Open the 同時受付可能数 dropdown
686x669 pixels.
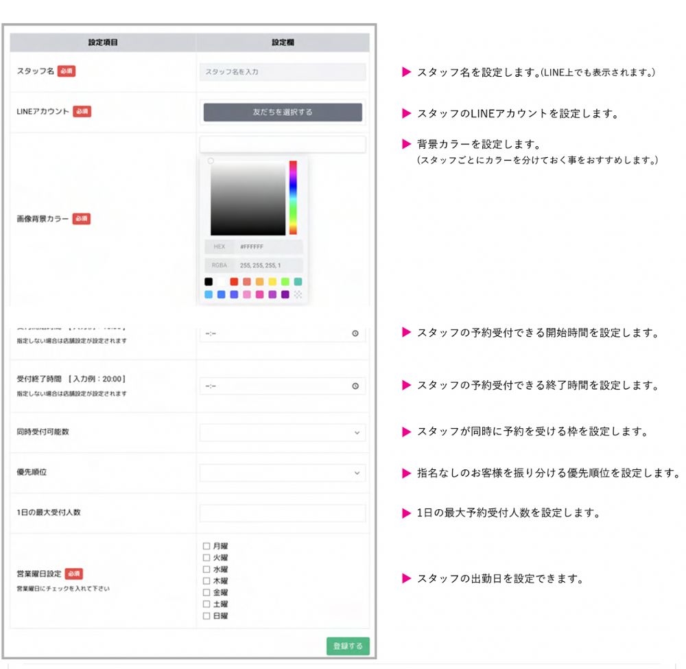(283, 433)
